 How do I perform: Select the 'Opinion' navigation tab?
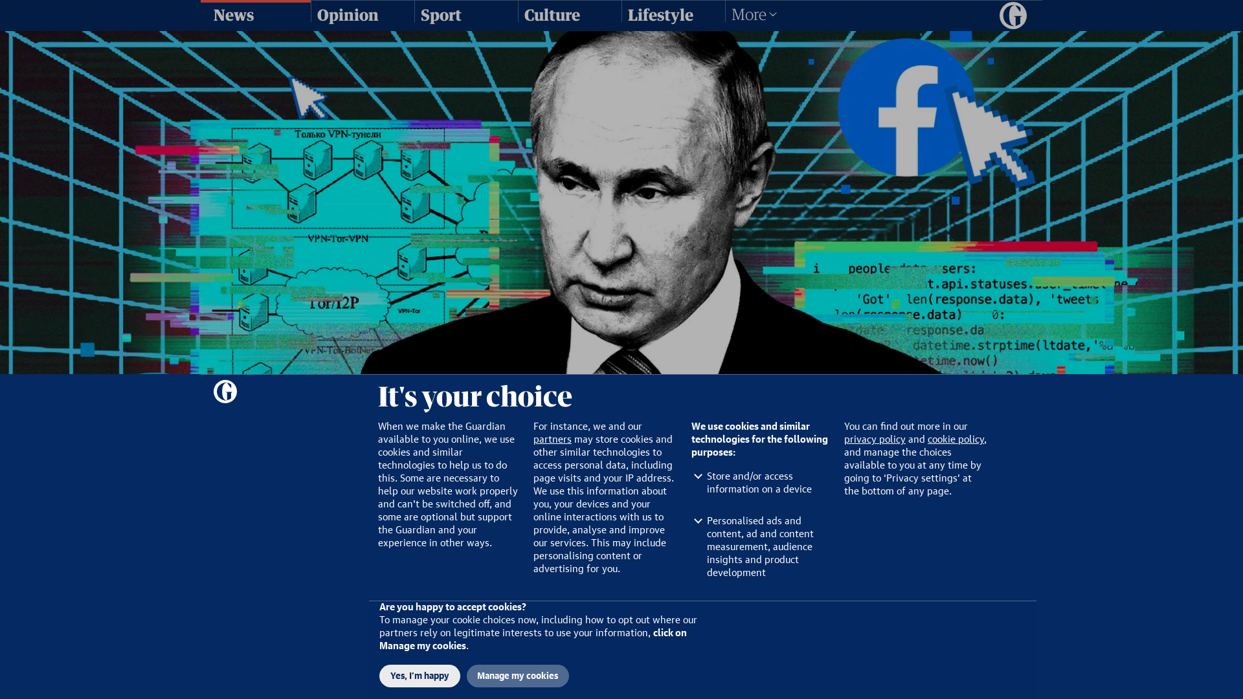tap(348, 14)
